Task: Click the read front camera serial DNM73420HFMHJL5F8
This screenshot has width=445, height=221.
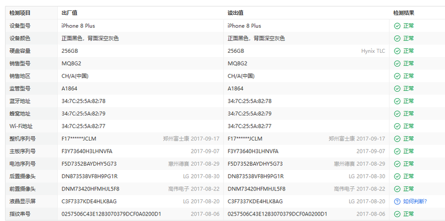Action: tap(257, 189)
